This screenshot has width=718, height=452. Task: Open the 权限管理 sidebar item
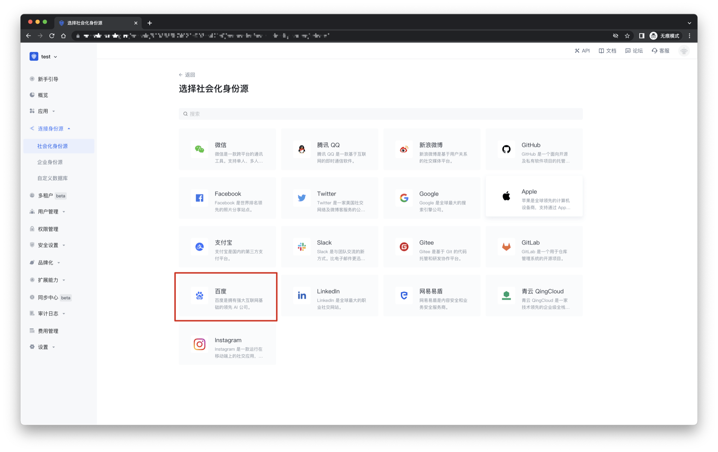point(48,229)
